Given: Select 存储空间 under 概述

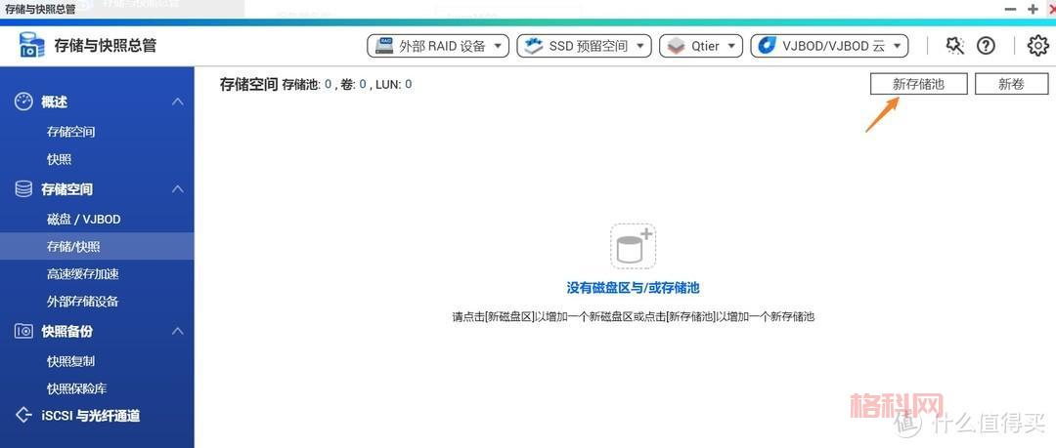Looking at the screenshot, I should pyautogui.click(x=70, y=132).
